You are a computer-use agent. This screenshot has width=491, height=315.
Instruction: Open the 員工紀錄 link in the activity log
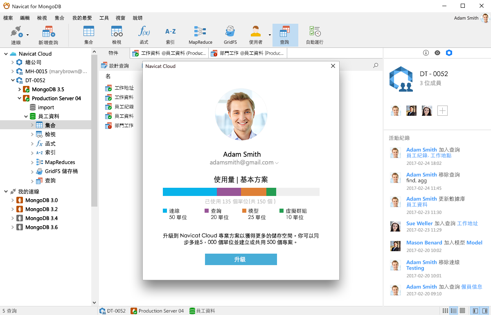(x=417, y=155)
